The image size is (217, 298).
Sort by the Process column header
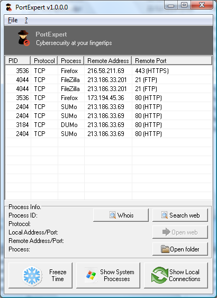pos(71,61)
